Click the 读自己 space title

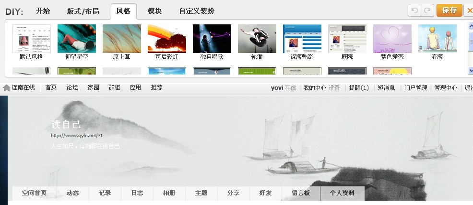[x=66, y=124]
